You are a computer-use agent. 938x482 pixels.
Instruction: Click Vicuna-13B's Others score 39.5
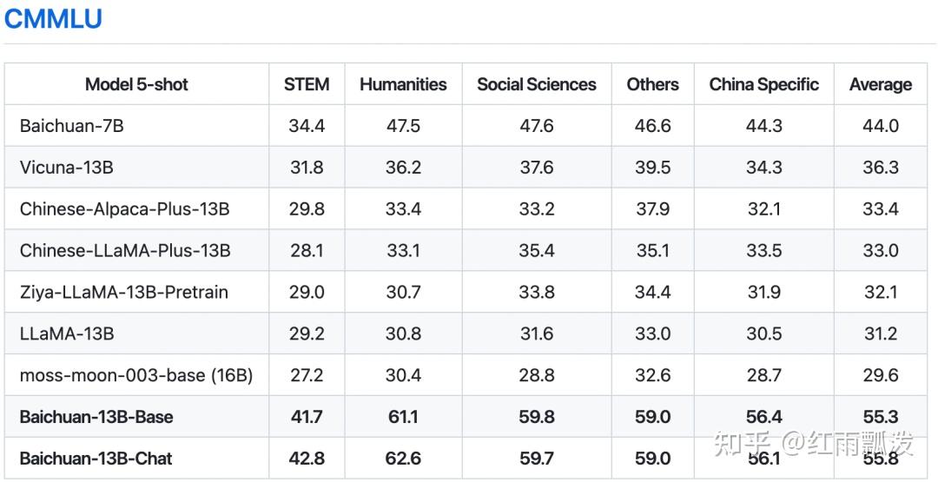coord(652,168)
